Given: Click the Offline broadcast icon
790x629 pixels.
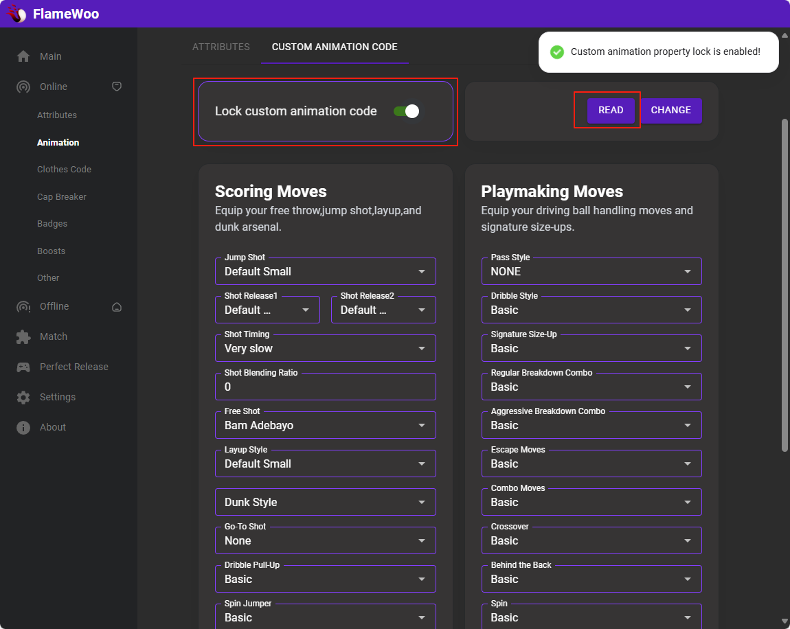Looking at the screenshot, I should (23, 306).
